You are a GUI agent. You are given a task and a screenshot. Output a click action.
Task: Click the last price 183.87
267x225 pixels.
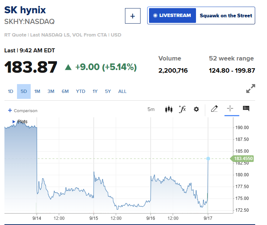[x=31, y=67]
